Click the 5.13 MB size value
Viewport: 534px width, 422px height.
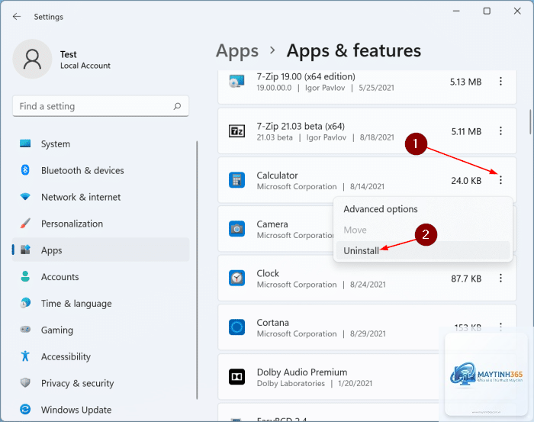click(465, 82)
